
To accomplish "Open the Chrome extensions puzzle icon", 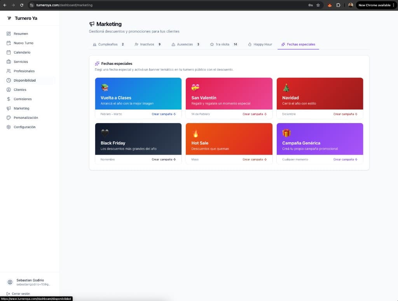I will pos(338,5).
